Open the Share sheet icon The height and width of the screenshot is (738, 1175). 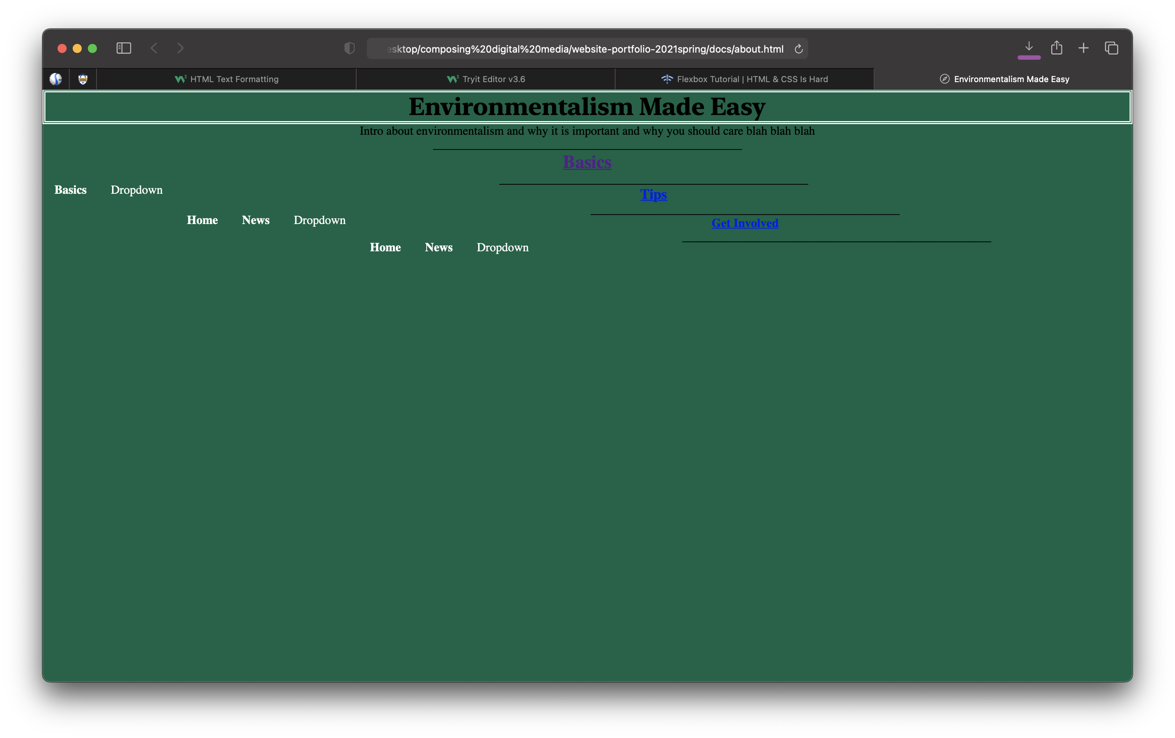pyautogui.click(x=1057, y=48)
